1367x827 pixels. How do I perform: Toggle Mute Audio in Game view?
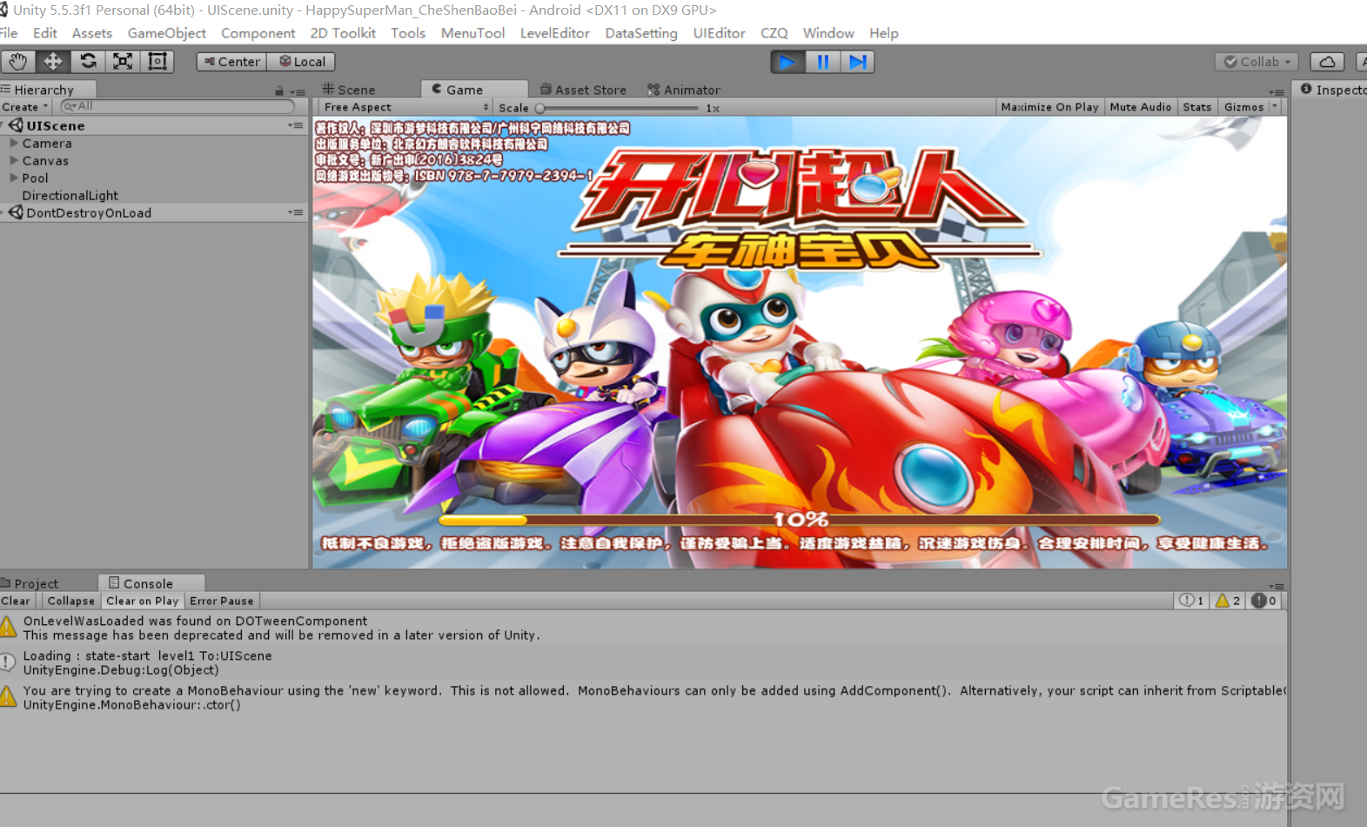1140,107
